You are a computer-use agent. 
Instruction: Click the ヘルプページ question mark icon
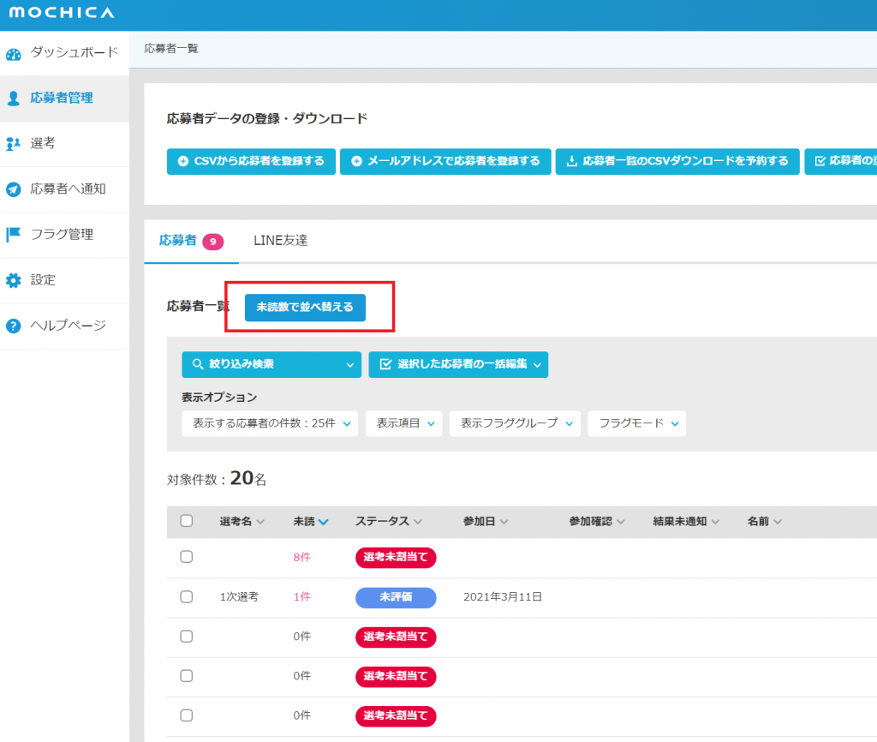13,326
